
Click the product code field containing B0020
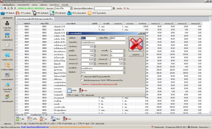pos(88,38)
